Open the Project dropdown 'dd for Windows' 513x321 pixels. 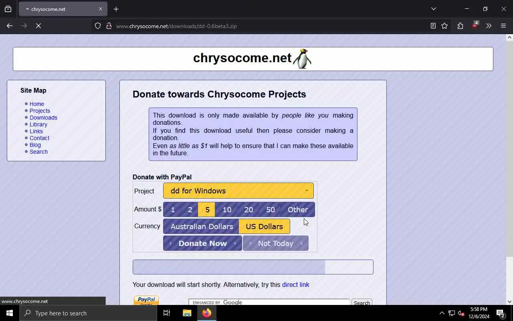click(238, 191)
